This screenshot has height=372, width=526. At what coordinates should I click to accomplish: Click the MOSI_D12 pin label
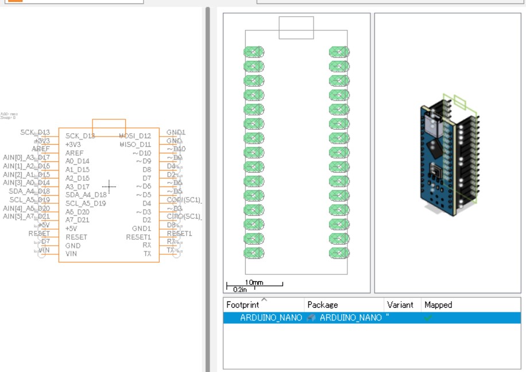click(x=135, y=136)
